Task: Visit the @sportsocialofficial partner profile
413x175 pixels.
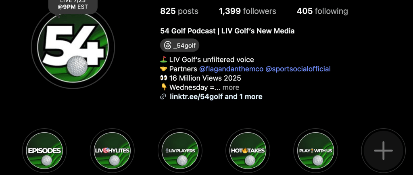Action: pos(298,69)
